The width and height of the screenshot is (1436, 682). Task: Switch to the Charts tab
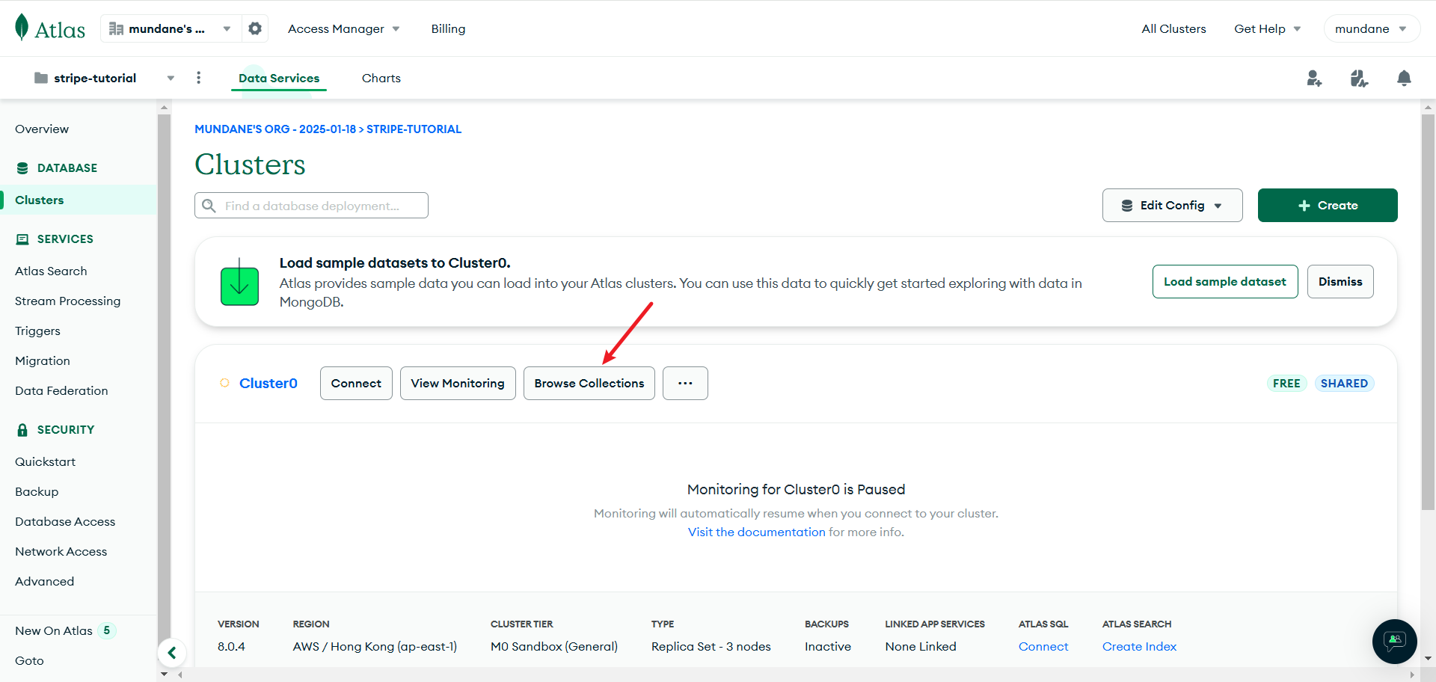click(381, 78)
